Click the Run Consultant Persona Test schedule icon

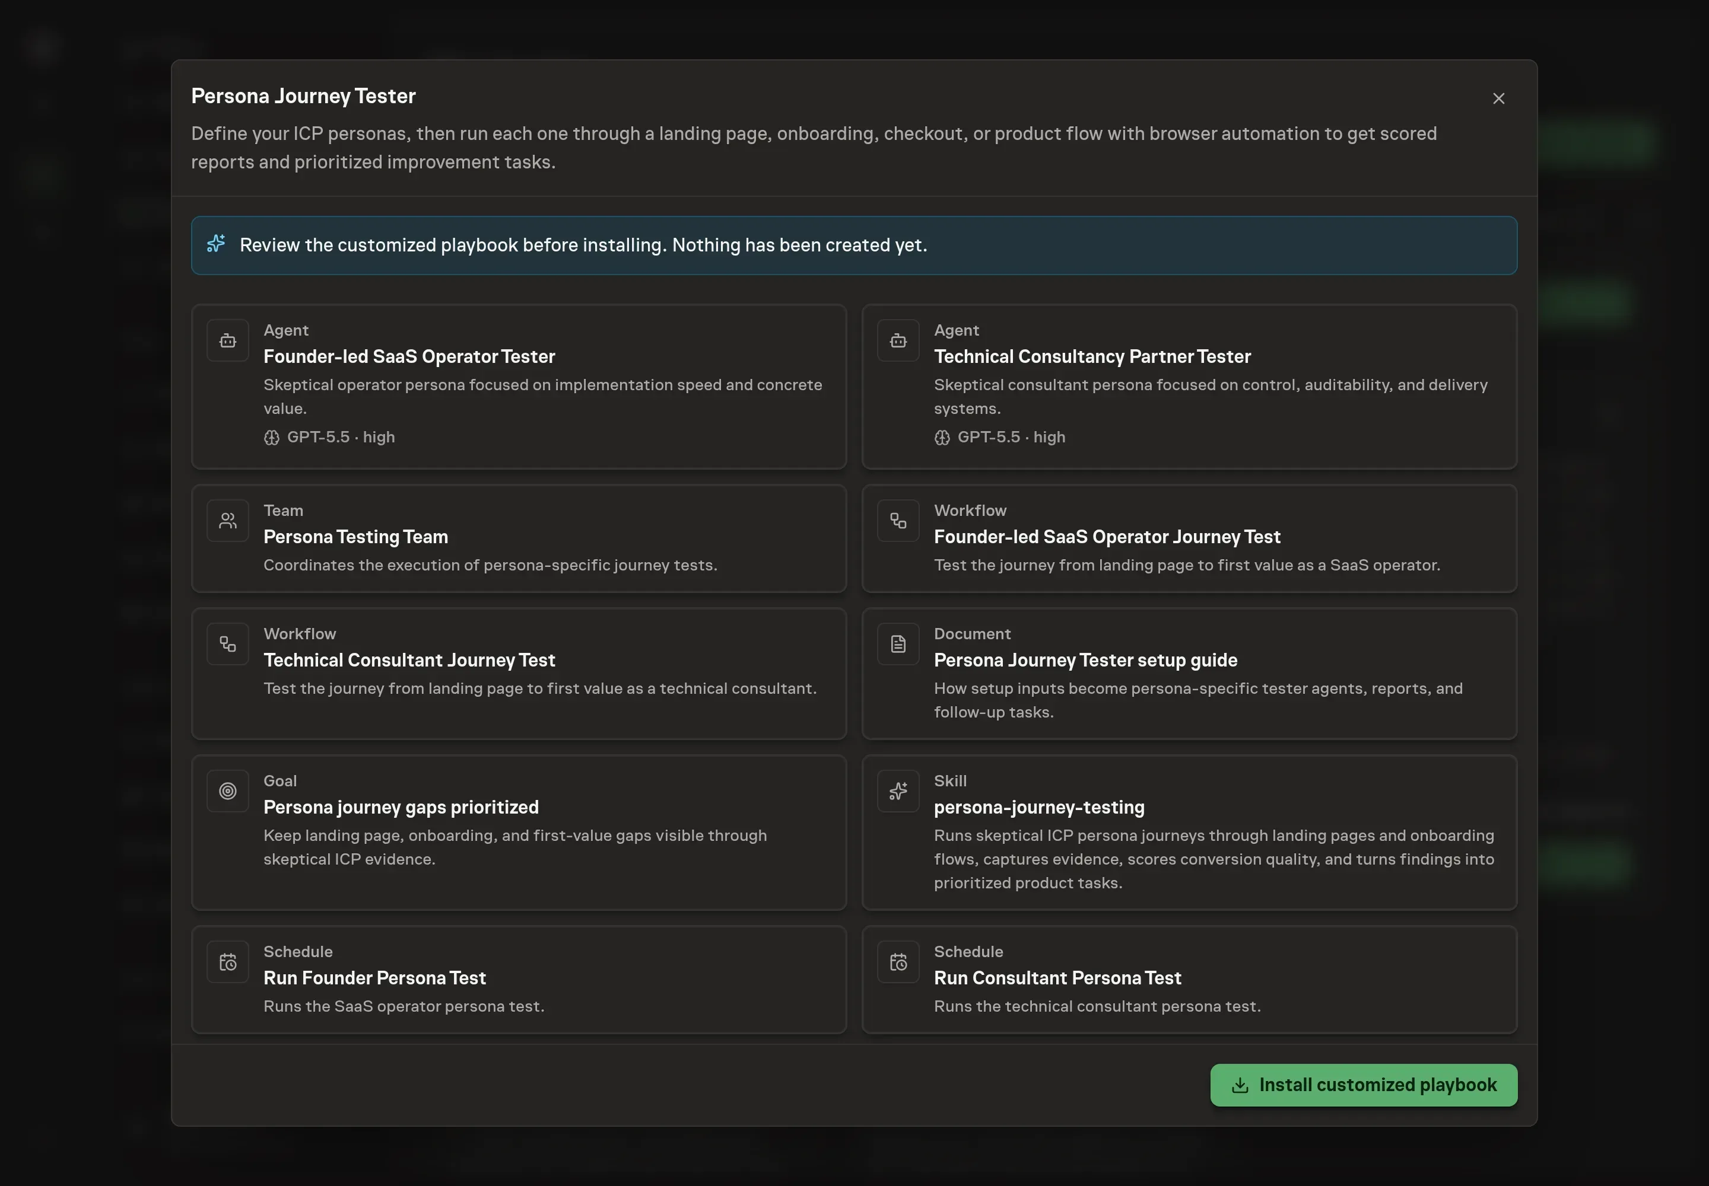coord(898,962)
